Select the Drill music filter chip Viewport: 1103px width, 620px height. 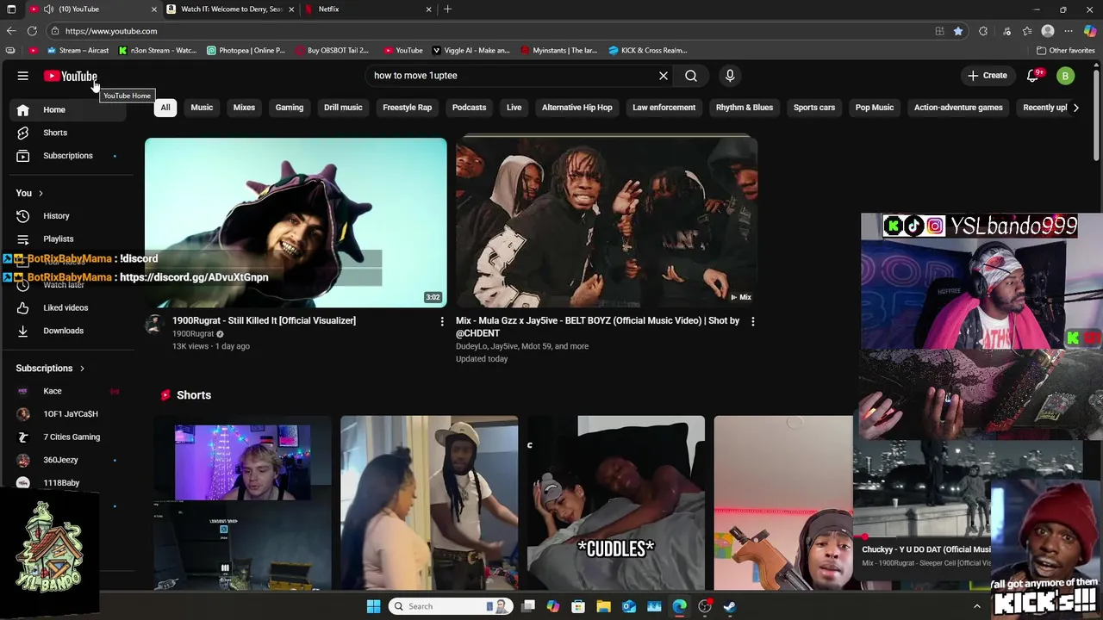[x=343, y=108]
